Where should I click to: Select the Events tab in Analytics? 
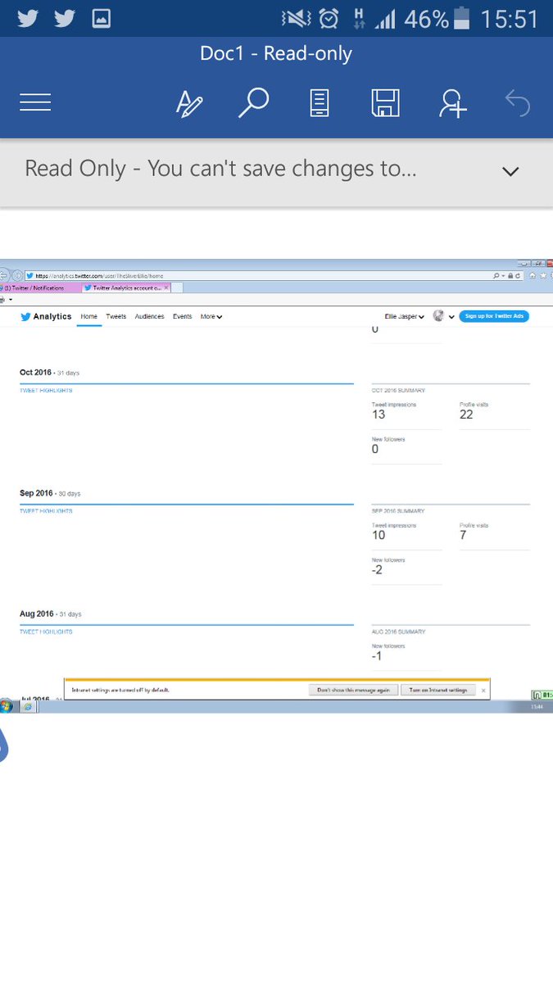point(182,316)
